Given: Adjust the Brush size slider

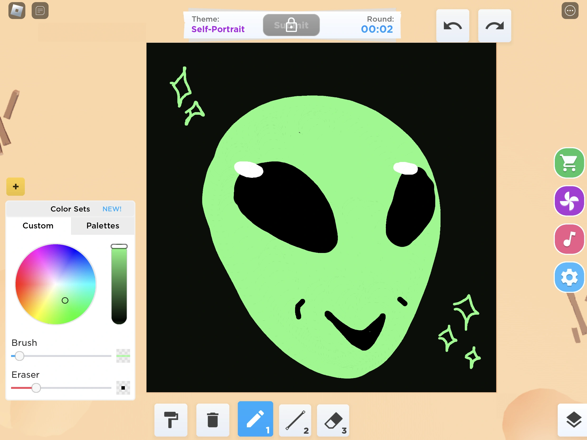Looking at the screenshot, I should [x=19, y=356].
